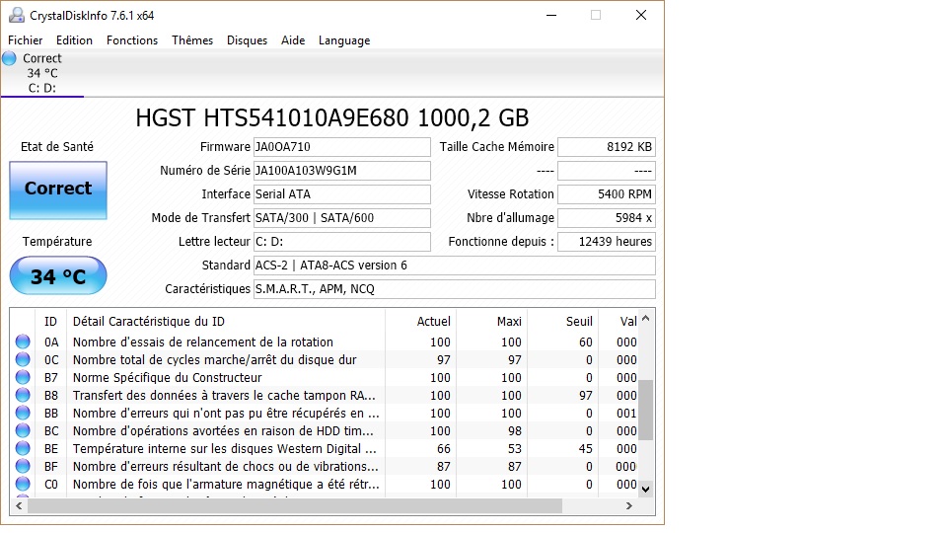Select row Nombre d'opérations avortées en raison de HDD
Screen dimensions: 947x533
325,431
